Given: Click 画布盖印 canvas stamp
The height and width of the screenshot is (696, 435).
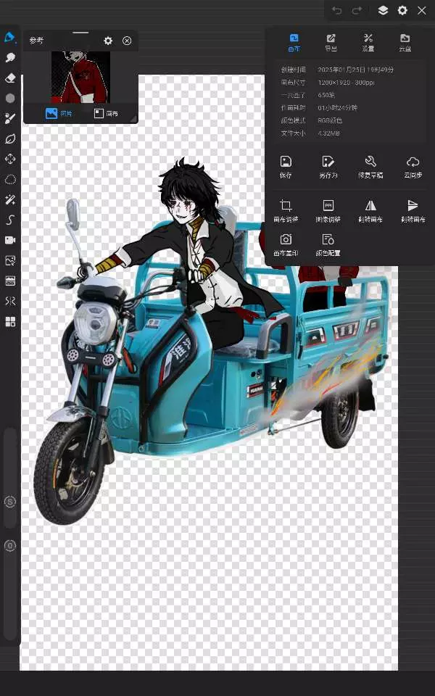Looking at the screenshot, I should (x=286, y=244).
